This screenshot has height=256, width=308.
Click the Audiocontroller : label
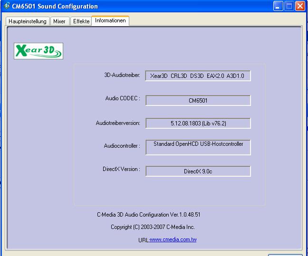[x=122, y=146]
